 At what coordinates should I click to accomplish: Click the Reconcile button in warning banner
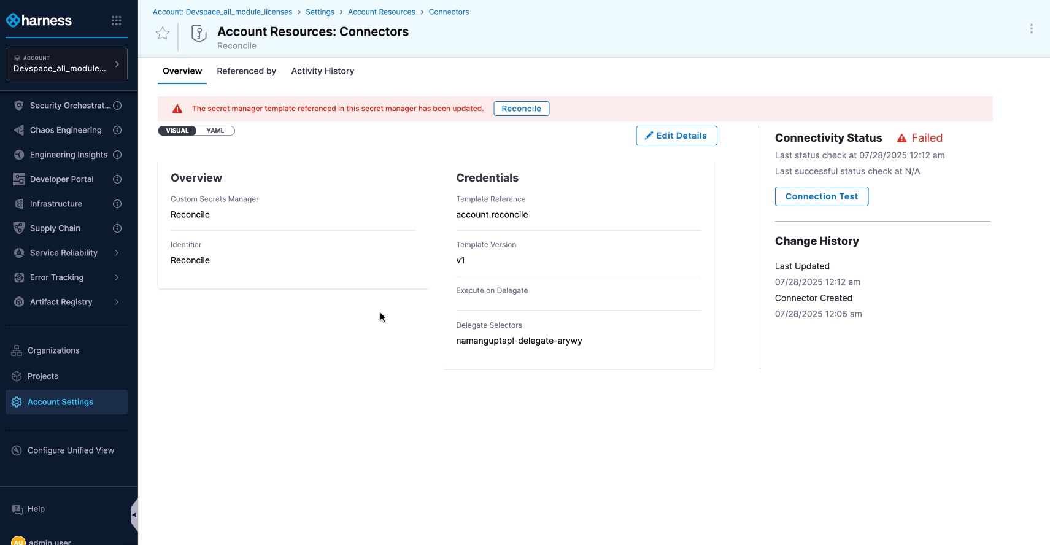(x=521, y=109)
